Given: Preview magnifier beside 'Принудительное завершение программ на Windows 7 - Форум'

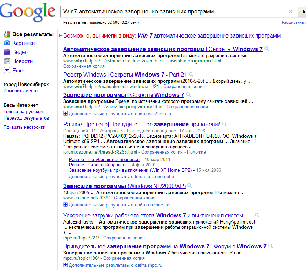Looking at the screenshot, I should tap(271, 246).
